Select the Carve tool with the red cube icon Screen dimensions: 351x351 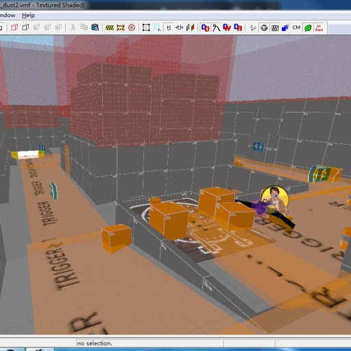[x=14, y=27]
